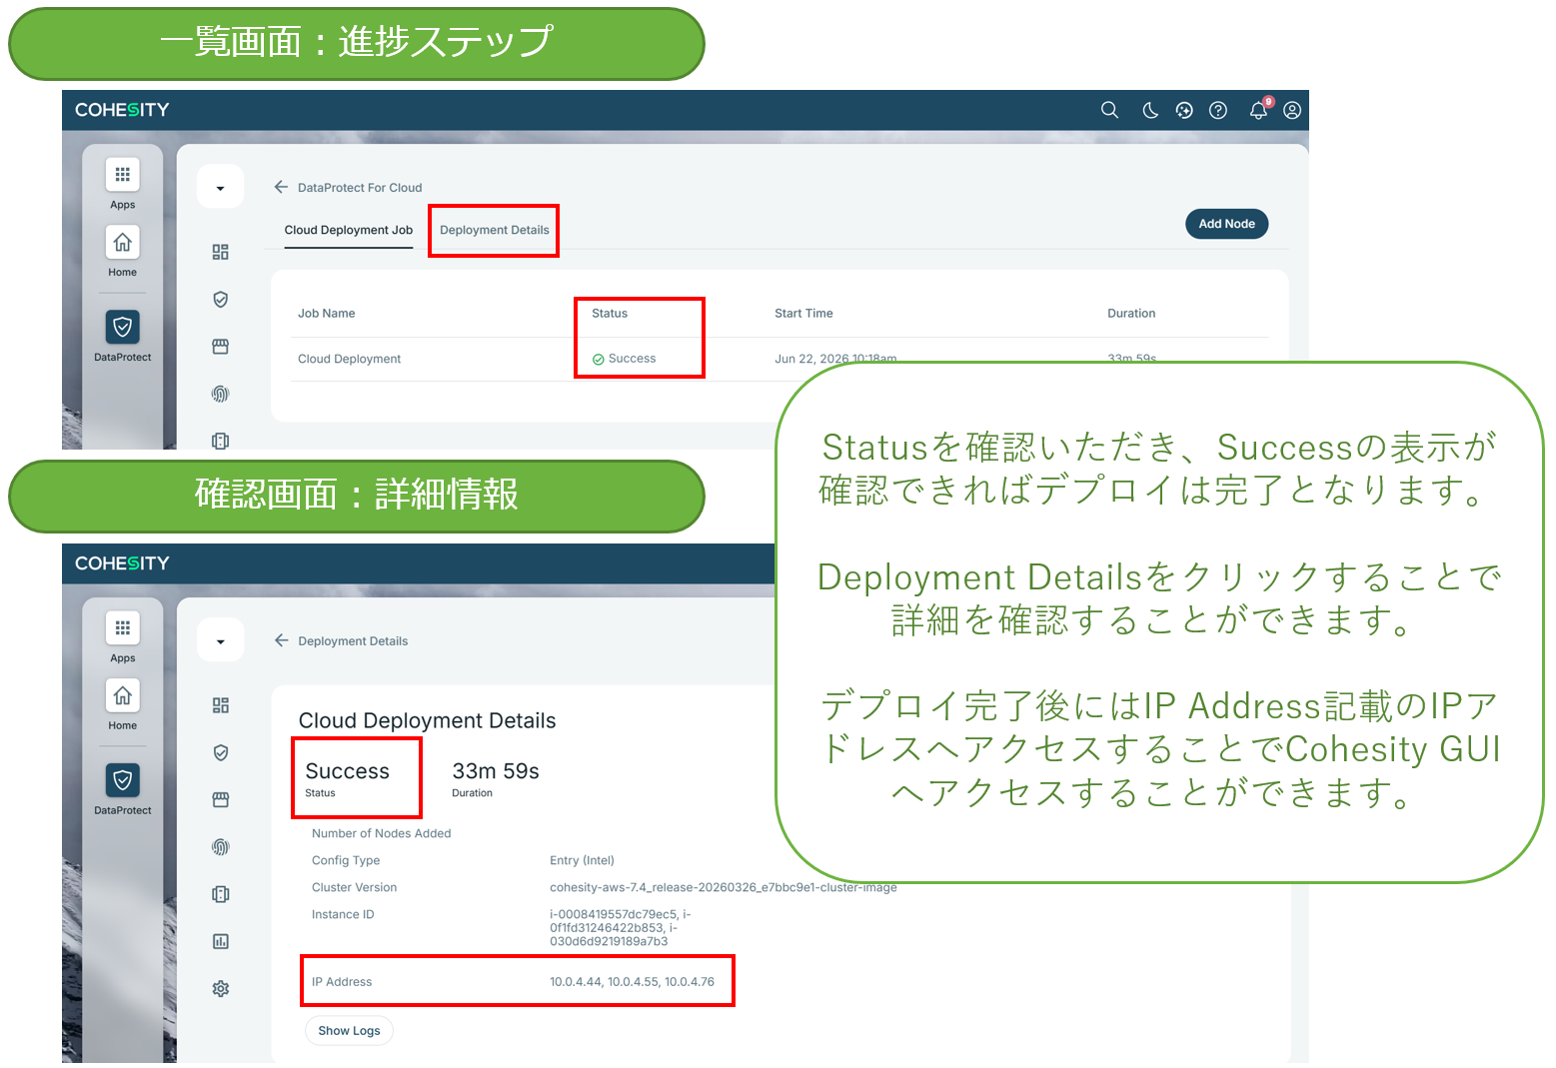Open the settings gear on the Deployment Details screen
Image resolution: width=1556 pixels, height=1068 pixels.
[x=221, y=988]
